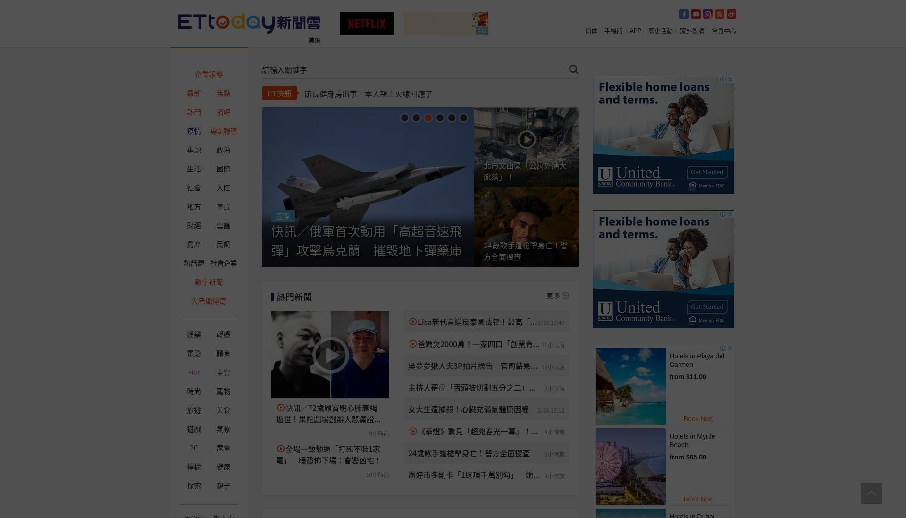Open ET快訊 headline about 館長健身房
Image resolution: width=906 pixels, height=518 pixels.
(x=369, y=94)
